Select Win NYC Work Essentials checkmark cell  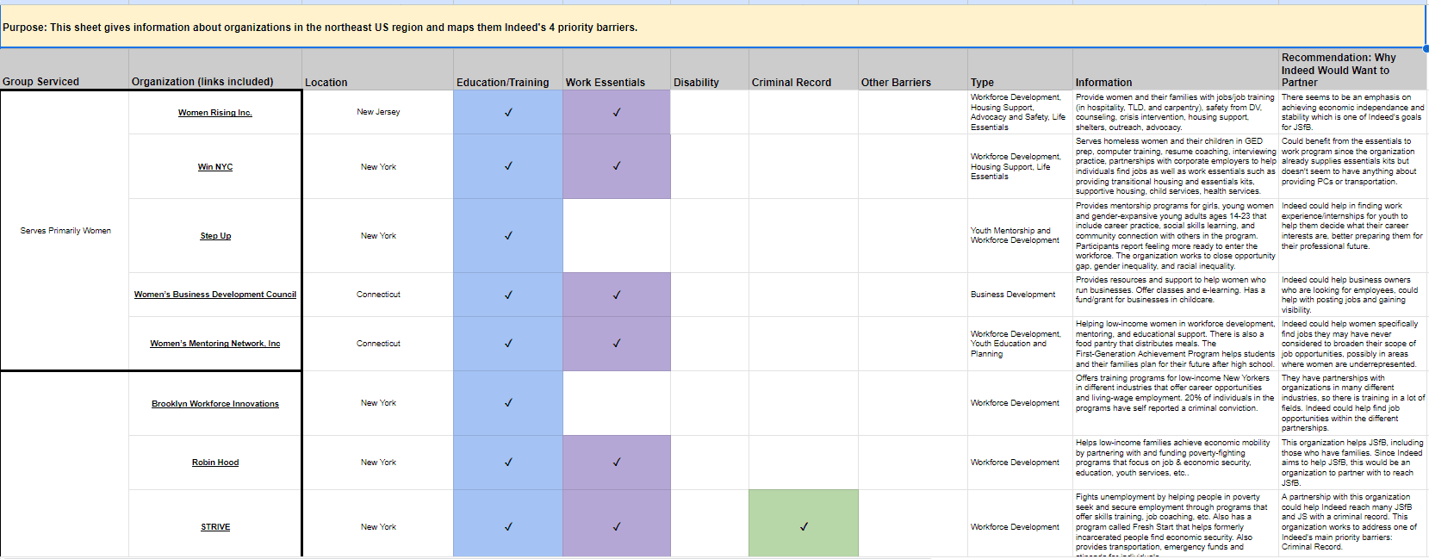point(617,166)
